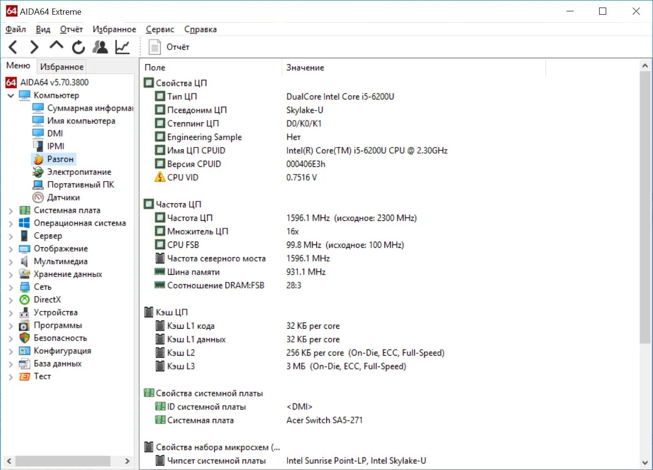Open the user management toolbar icon

click(x=100, y=47)
